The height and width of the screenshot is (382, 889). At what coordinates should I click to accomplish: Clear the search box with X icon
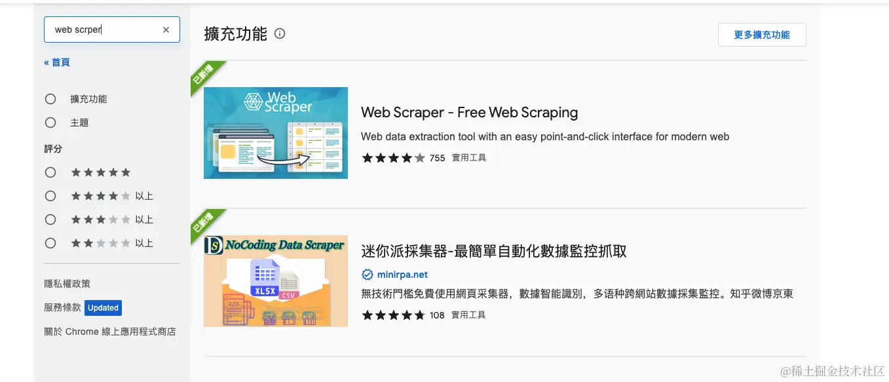[x=166, y=29]
